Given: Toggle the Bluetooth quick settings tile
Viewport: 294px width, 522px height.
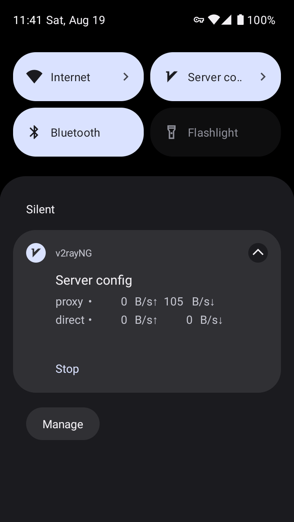Looking at the screenshot, I should coord(78,132).
